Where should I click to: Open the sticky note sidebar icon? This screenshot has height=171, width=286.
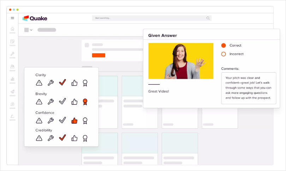pyautogui.click(x=12, y=41)
